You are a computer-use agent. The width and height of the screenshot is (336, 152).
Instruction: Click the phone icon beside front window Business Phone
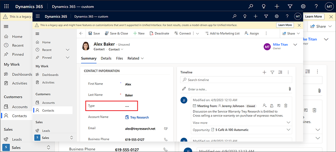point(166,139)
